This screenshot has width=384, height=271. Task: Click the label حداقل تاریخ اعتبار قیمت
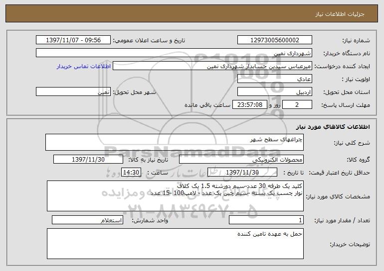coord(340,173)
